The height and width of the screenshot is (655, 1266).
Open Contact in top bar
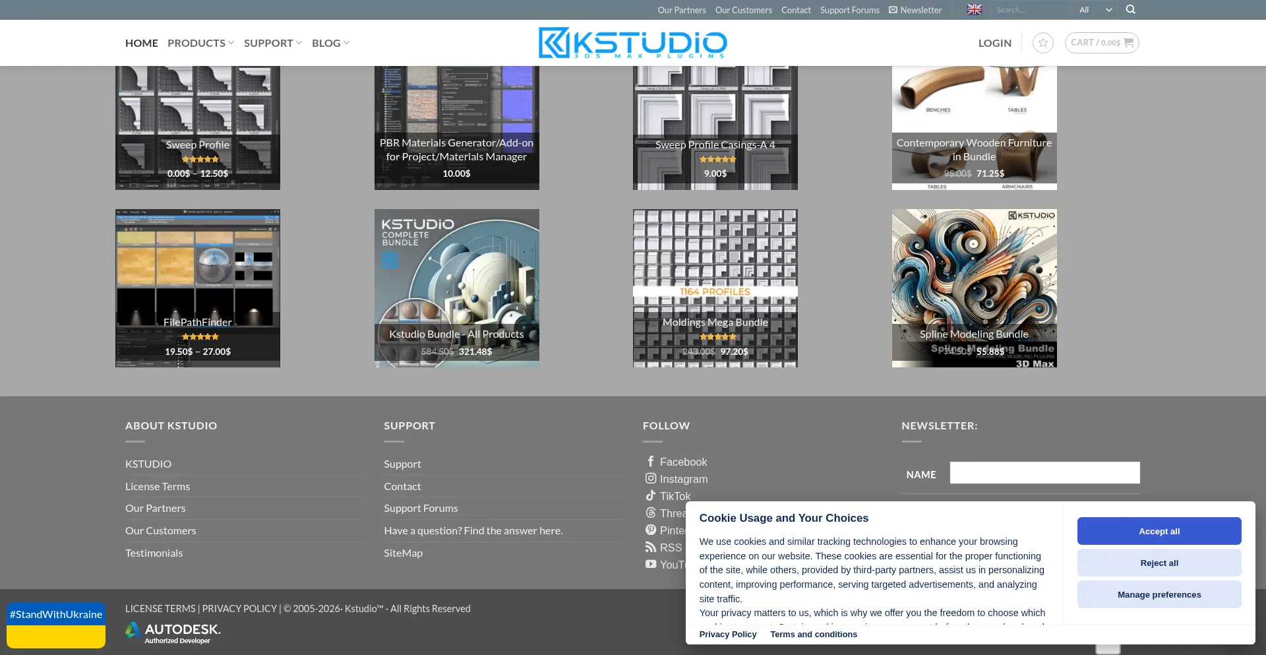(796, 10)
